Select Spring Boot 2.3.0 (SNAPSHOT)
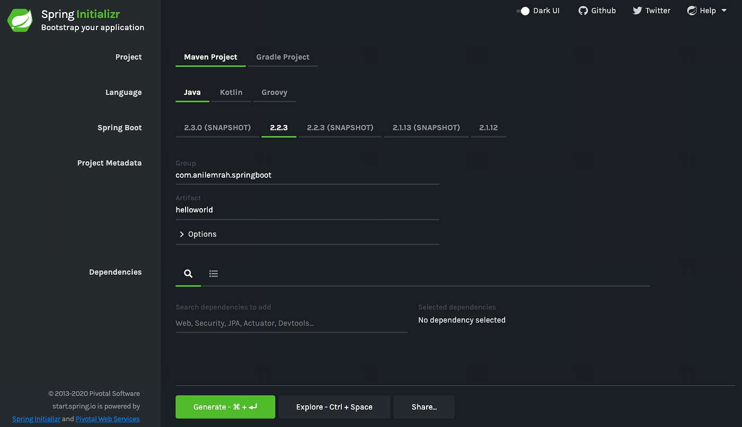 coord(217,128)
